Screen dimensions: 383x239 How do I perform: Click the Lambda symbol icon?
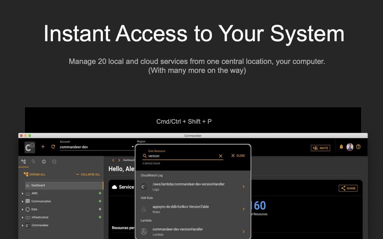click(144, 231)
